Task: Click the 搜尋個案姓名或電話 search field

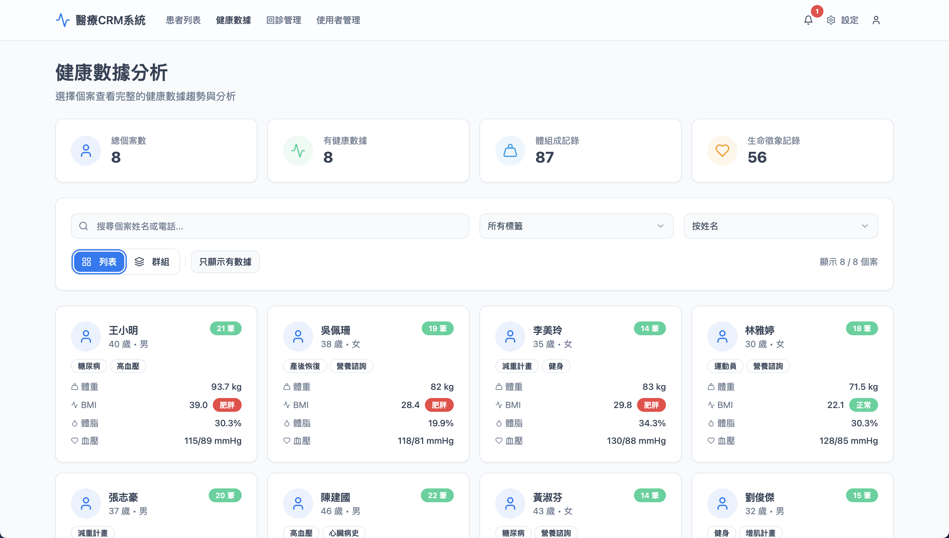Action: click(x=270, y=226)
